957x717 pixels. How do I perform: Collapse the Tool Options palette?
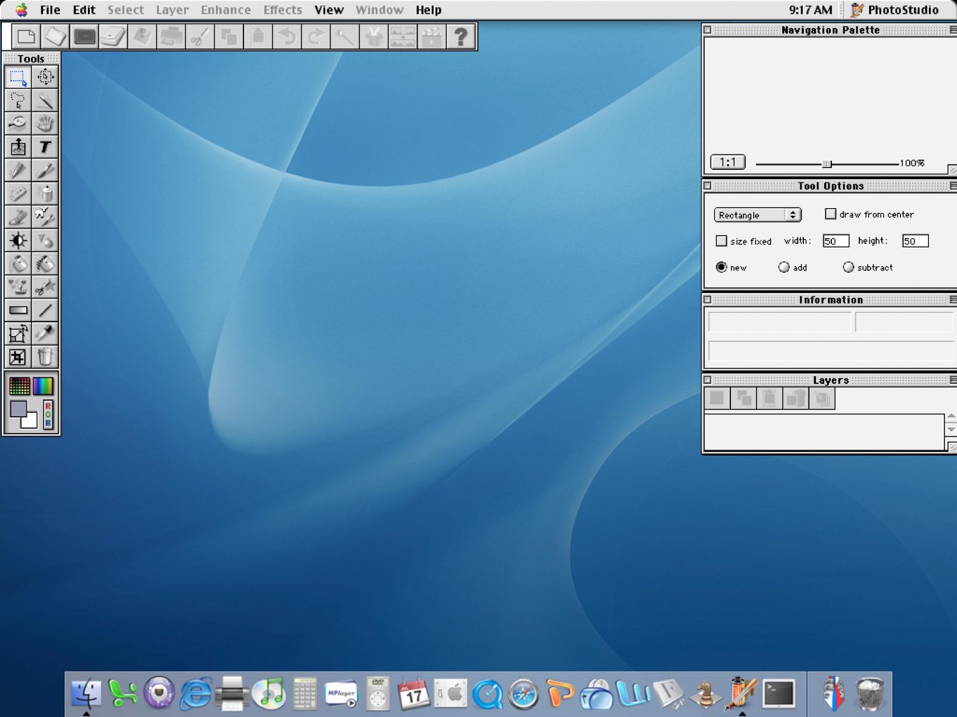pos(953,186)
